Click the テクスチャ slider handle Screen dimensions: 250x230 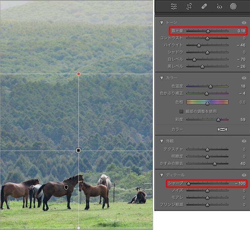[207, 150]
